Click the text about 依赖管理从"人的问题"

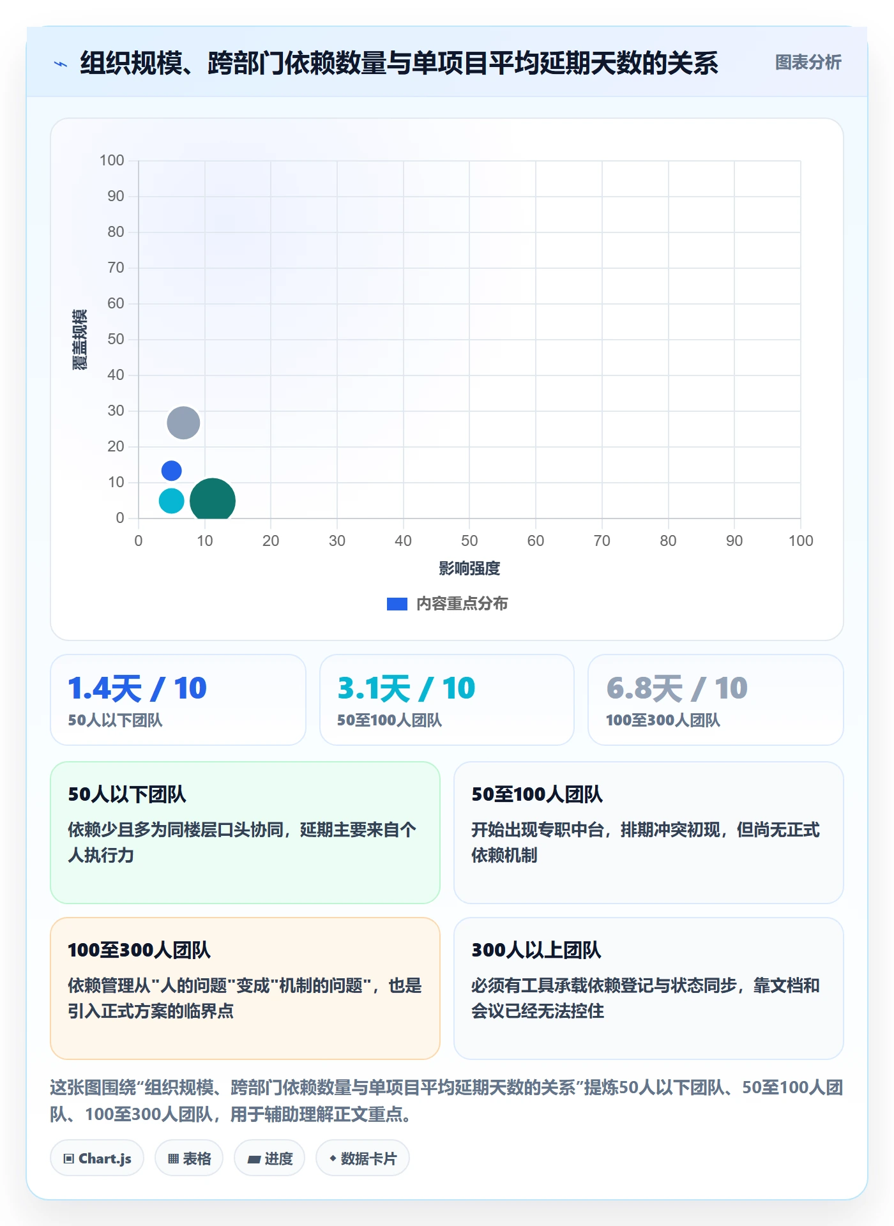245,998
